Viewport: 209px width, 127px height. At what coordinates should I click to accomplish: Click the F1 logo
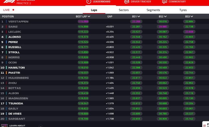(x=9, y=1)
